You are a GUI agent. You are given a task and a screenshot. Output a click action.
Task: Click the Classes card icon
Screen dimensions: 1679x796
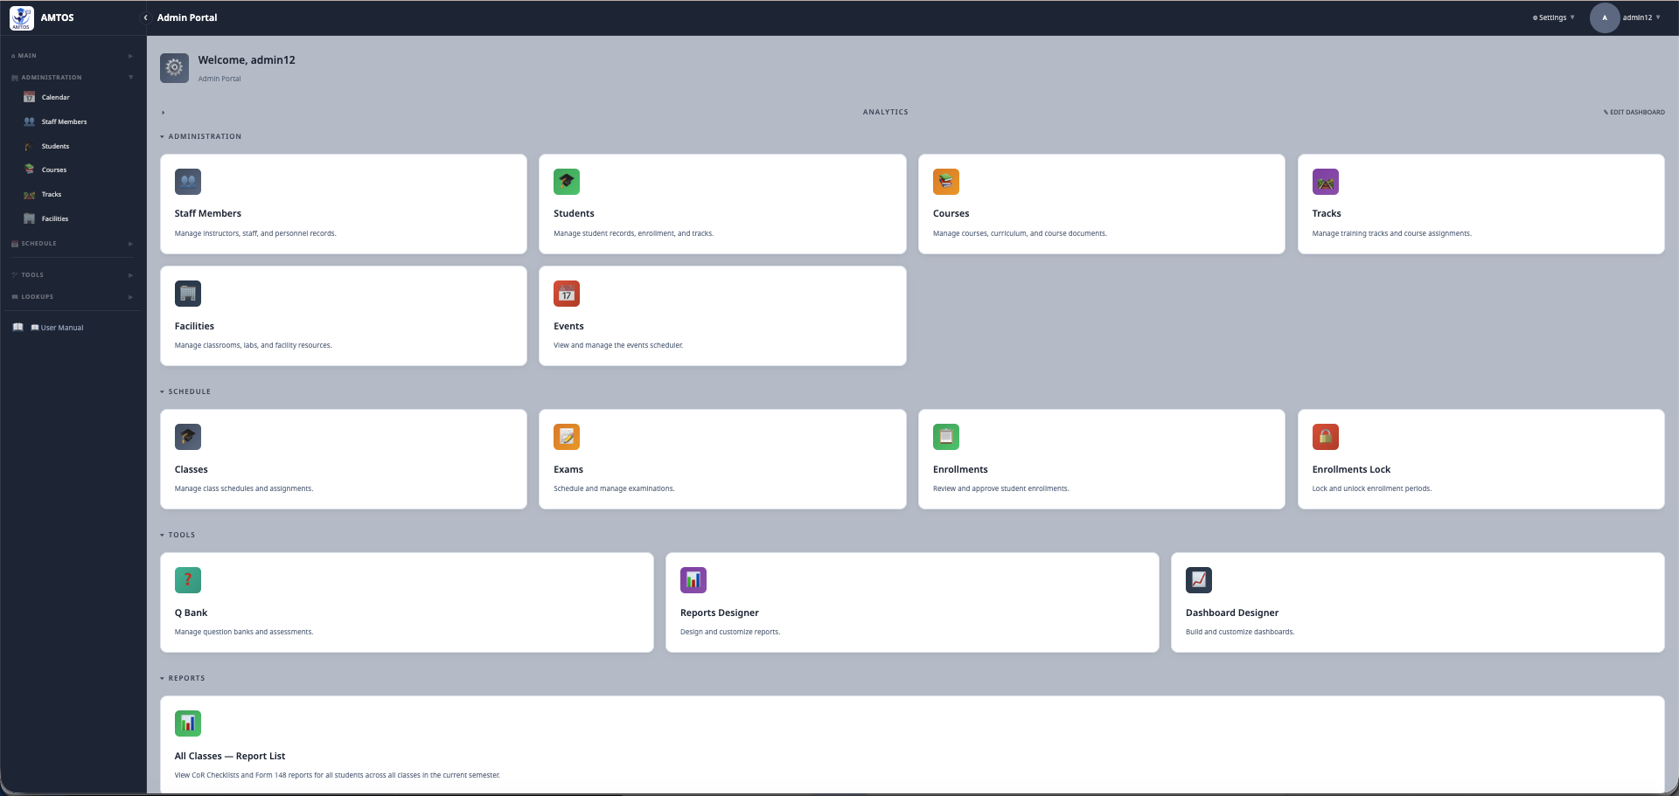pyautogui.click(x=188, y=437)
